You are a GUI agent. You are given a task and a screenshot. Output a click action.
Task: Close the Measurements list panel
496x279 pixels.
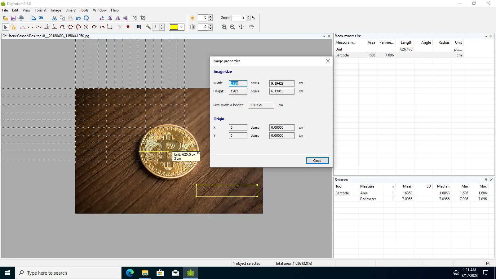491,36
